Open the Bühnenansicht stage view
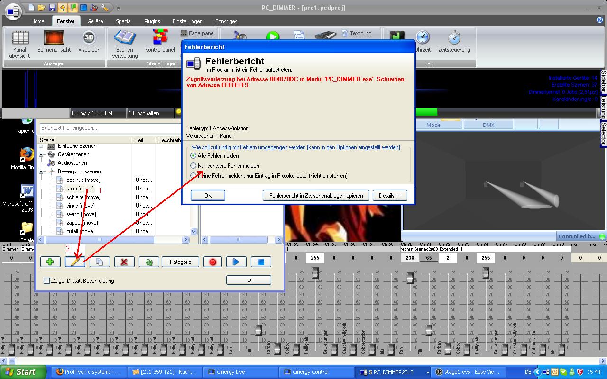This screenshot has width=607, height=379. coord(54,42)
